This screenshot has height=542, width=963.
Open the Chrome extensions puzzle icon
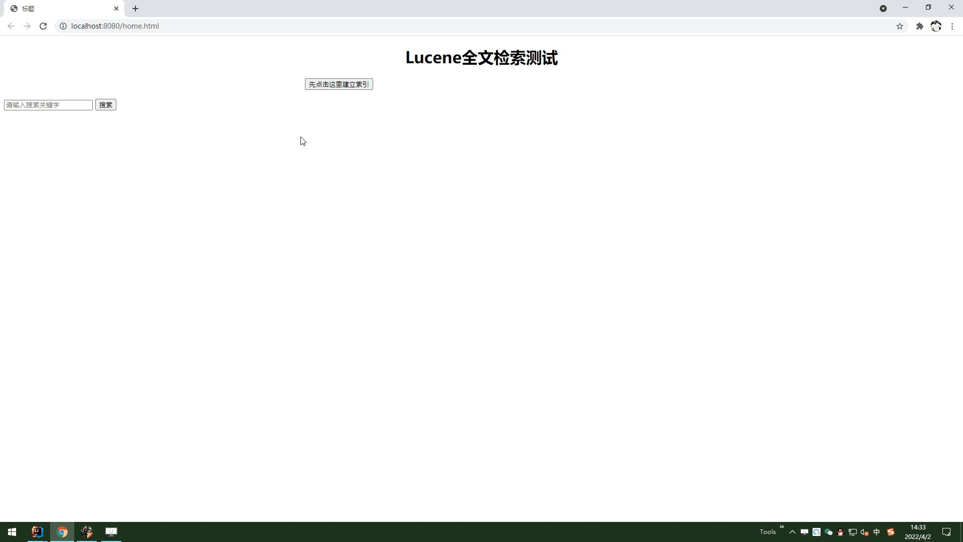pyautogui.click(x=919, y=26)
